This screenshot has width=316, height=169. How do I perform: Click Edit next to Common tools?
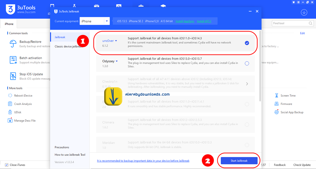point(302,33)
